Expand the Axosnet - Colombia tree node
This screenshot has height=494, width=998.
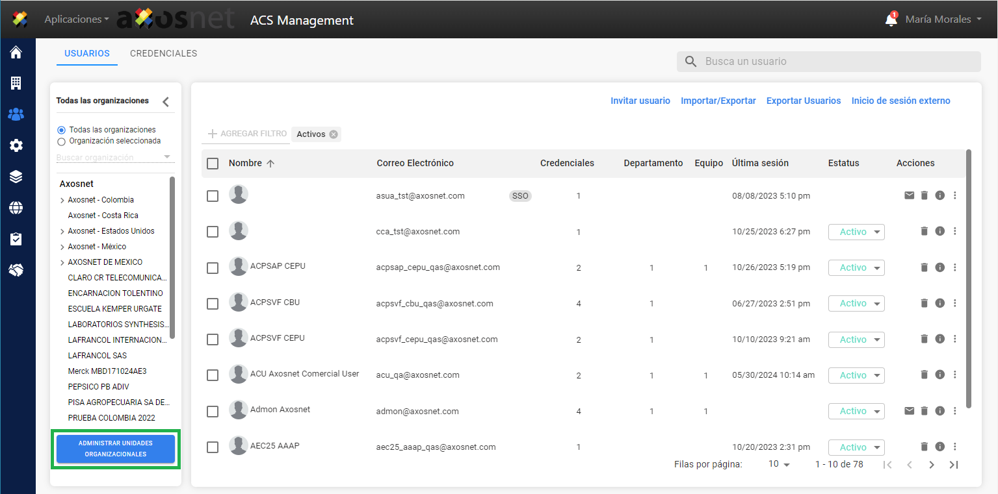[x=62, y=201]
